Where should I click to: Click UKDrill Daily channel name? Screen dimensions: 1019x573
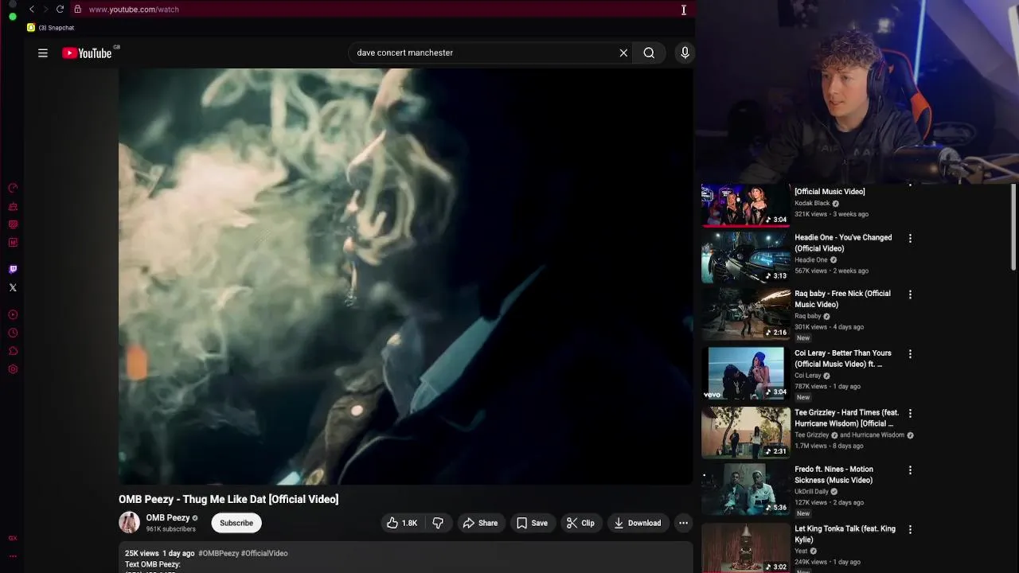tap(811, 492)
